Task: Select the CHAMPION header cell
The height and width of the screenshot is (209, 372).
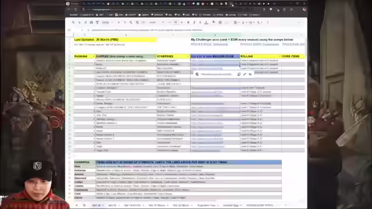Action: click(85, 163)
